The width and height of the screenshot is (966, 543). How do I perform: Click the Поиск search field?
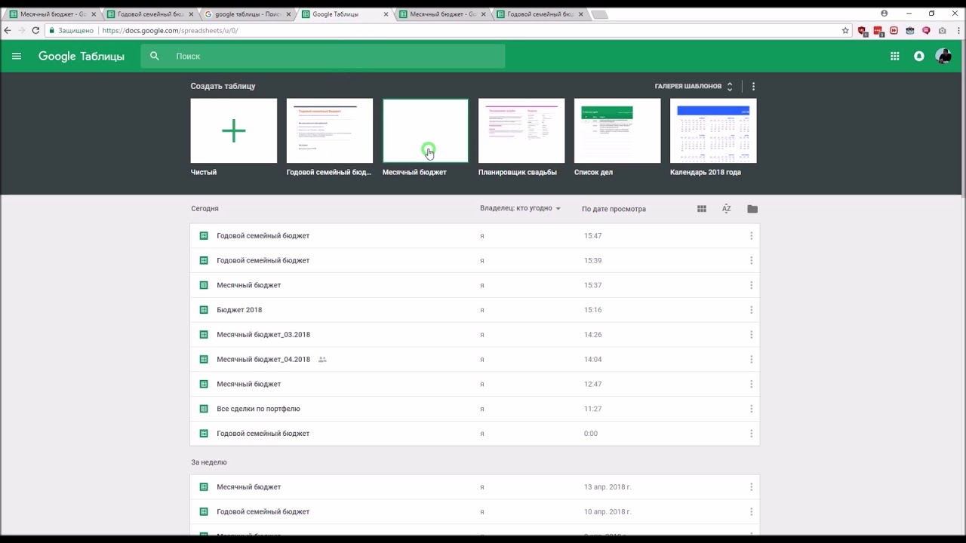click(x=332, y=56)
